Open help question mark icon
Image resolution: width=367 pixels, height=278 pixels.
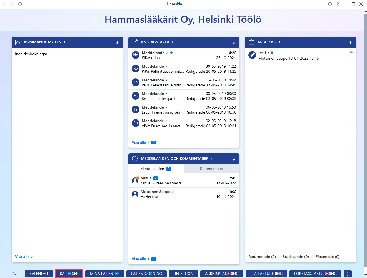point(338,4)
